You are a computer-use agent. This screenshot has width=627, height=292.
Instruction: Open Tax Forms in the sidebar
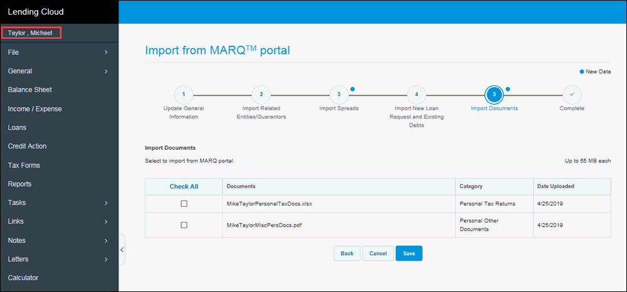[24, 165]
